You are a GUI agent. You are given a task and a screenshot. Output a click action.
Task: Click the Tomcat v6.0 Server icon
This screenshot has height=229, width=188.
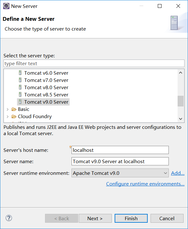coord(20,73)
